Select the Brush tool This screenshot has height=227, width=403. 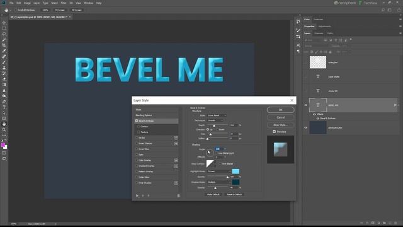pyautogui.click(x=4, y=62)
